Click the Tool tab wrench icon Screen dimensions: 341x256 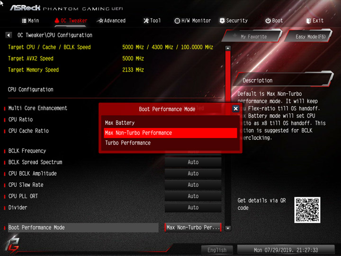tap(146, 21)
